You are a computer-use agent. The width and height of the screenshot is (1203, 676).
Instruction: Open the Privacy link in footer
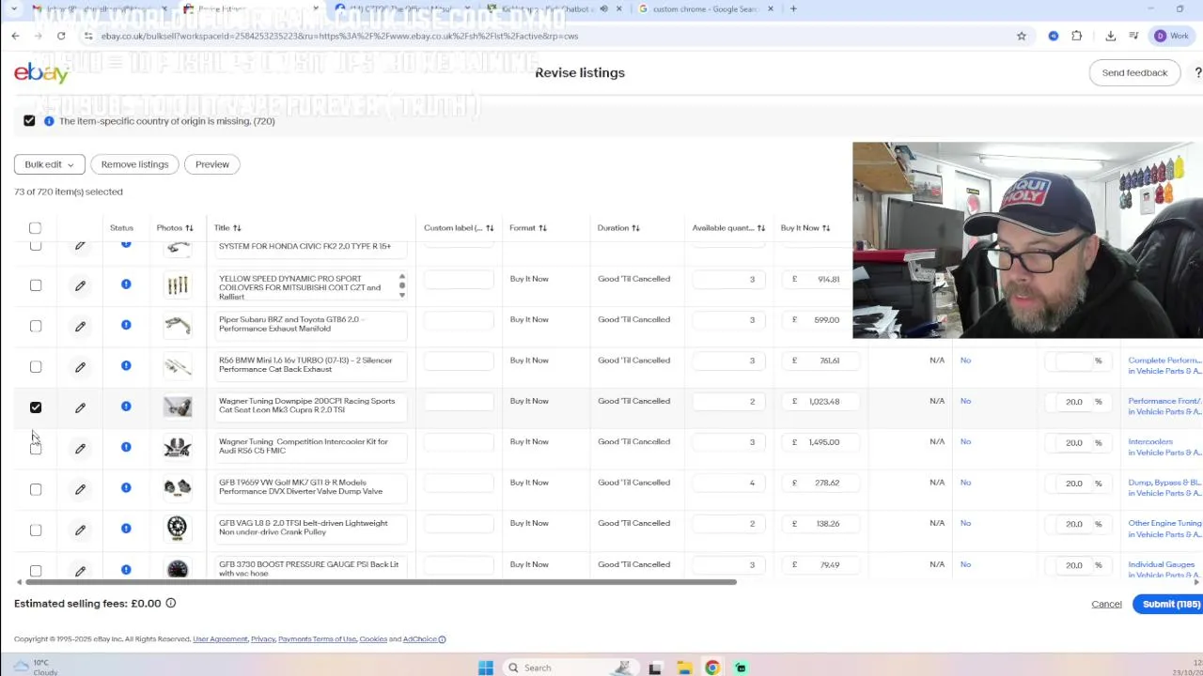(263, 639)
